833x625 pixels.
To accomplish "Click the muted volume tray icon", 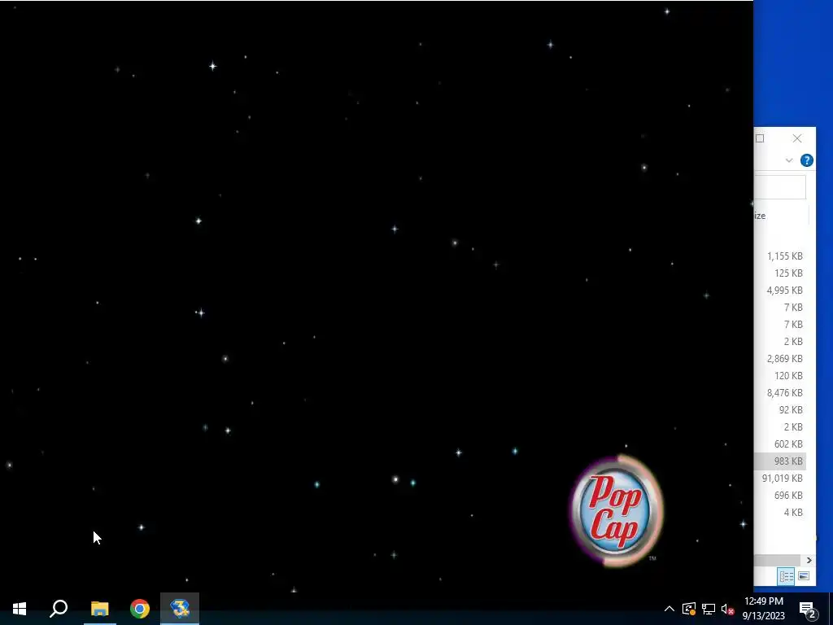I will (727, 609).
